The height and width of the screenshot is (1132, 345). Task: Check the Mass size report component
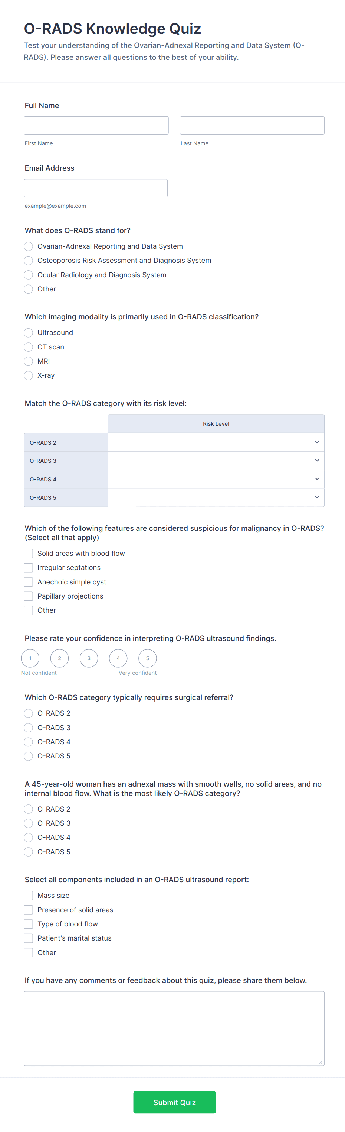29,896
